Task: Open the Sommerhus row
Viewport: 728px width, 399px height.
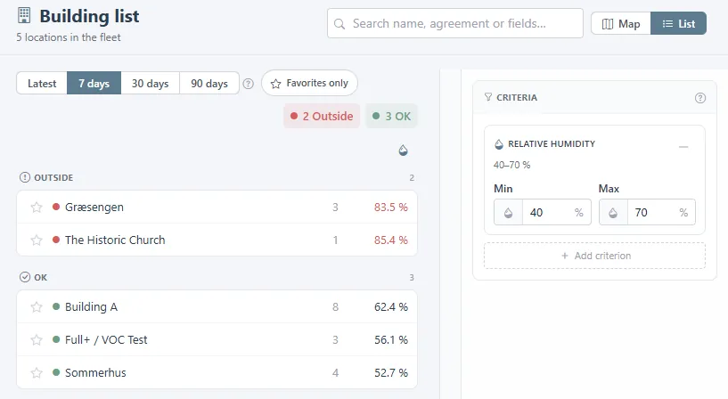Action: tap(217, 372)
